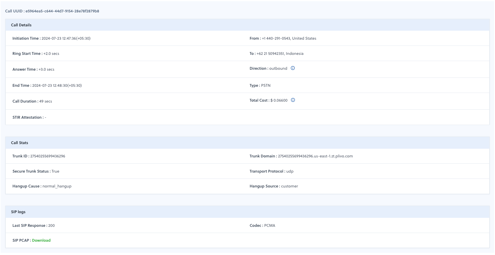Click the Hangup Source customer value
The image size is (495, 255).
[x=289, y=186]
